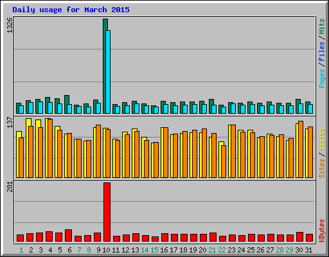Click the Sites legend label
The image size is (329, 257).
point(322,168)
